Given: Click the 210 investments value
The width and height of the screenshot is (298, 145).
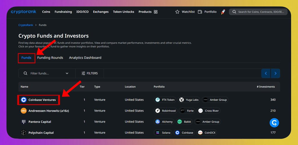Looking at the screenshot, I should [x=273, y=111].
